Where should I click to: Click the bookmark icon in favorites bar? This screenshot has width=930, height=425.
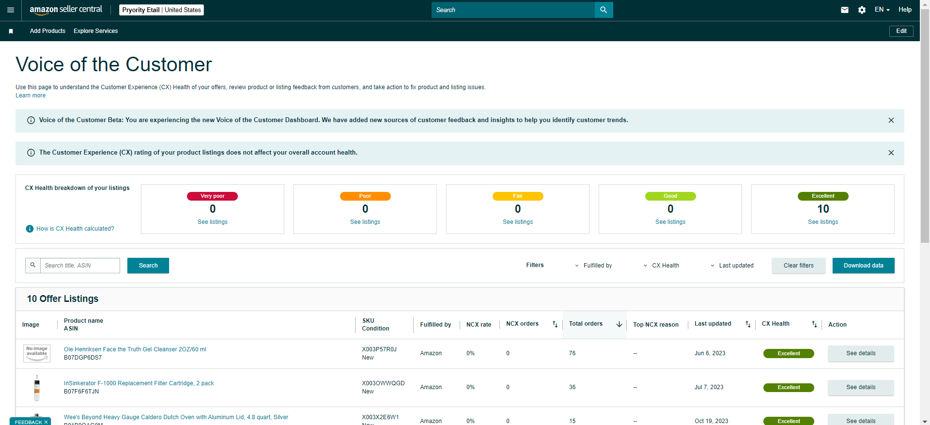[x=11, y=31]
